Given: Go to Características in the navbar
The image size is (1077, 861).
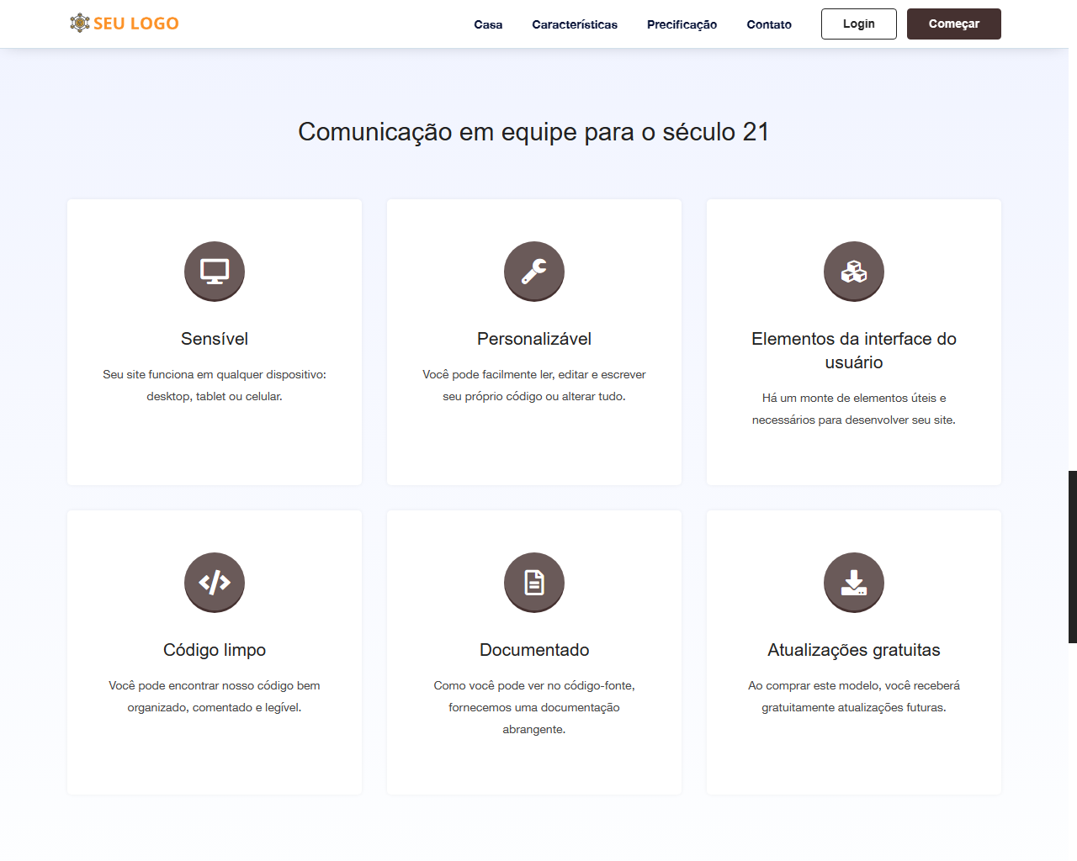Looking at the screenshot, I should pos(575,24).
